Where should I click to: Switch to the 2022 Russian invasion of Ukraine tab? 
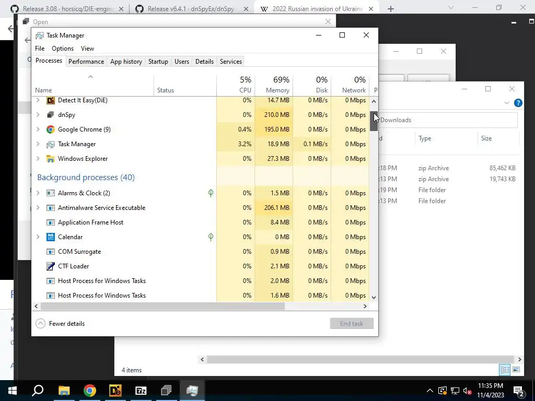[317, 9]
